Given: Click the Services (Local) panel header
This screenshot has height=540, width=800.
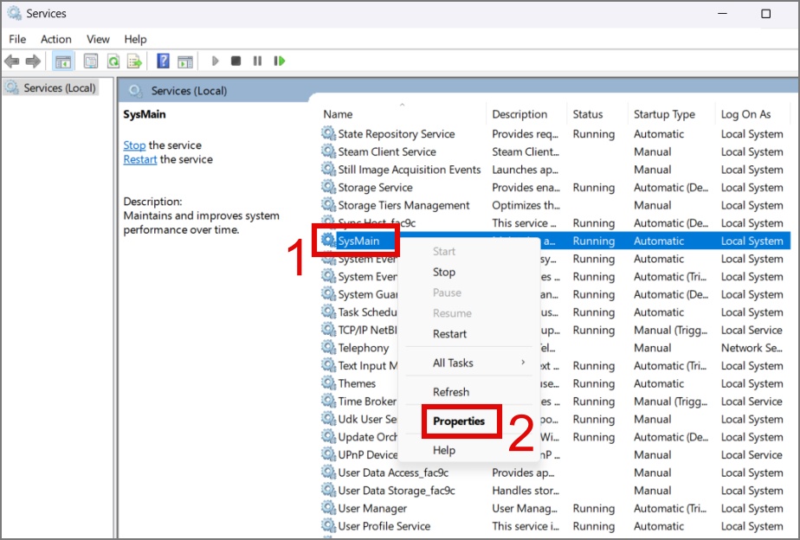Looking at the screenshot, I should pos(189,91).
